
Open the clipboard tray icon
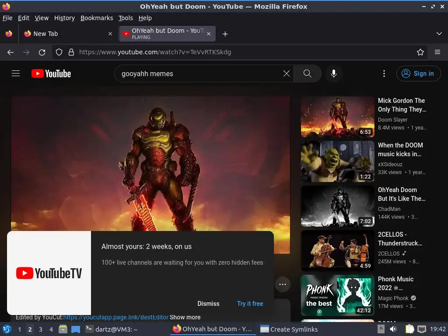[409, 329]
